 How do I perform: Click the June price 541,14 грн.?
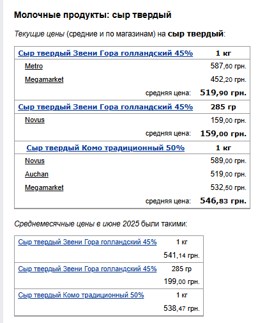(181, 255)
